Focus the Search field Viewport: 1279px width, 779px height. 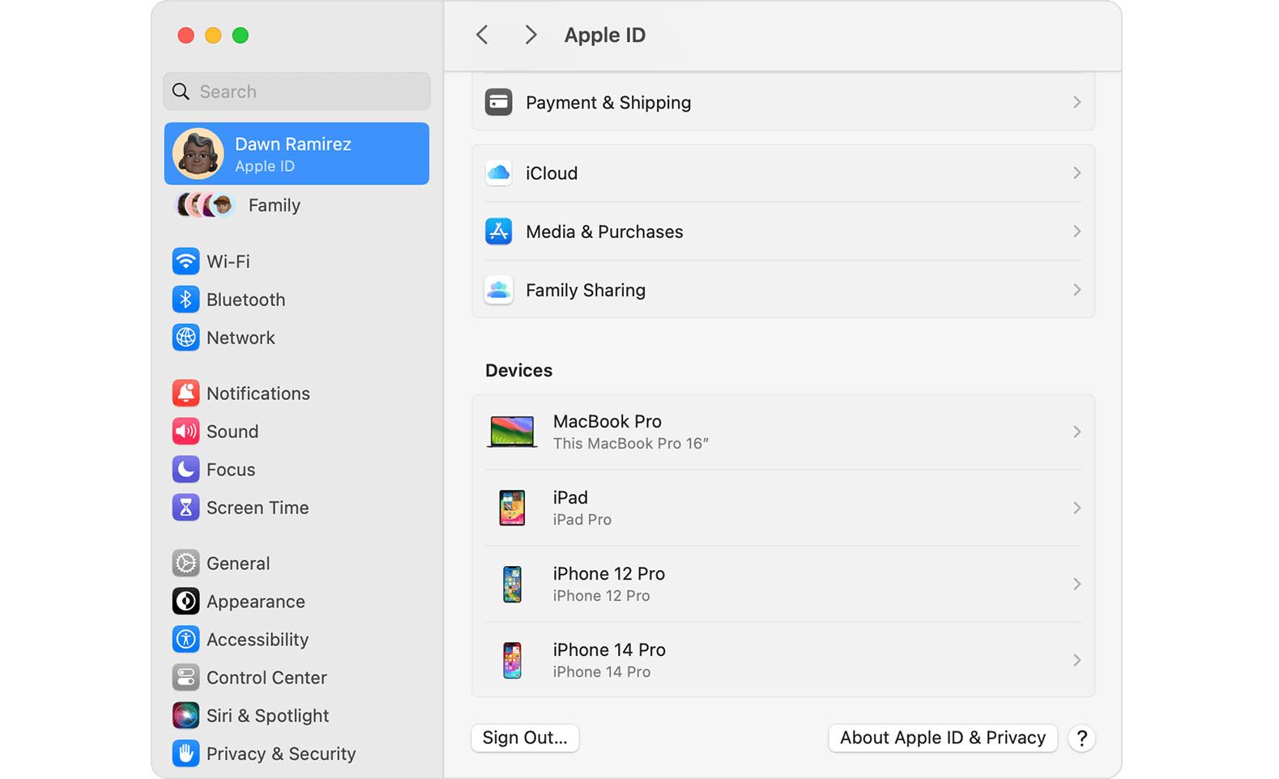(296, 92)
